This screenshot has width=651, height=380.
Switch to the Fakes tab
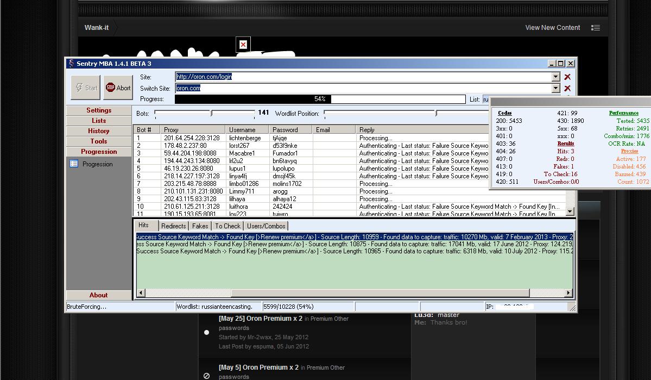pos(200,226)
